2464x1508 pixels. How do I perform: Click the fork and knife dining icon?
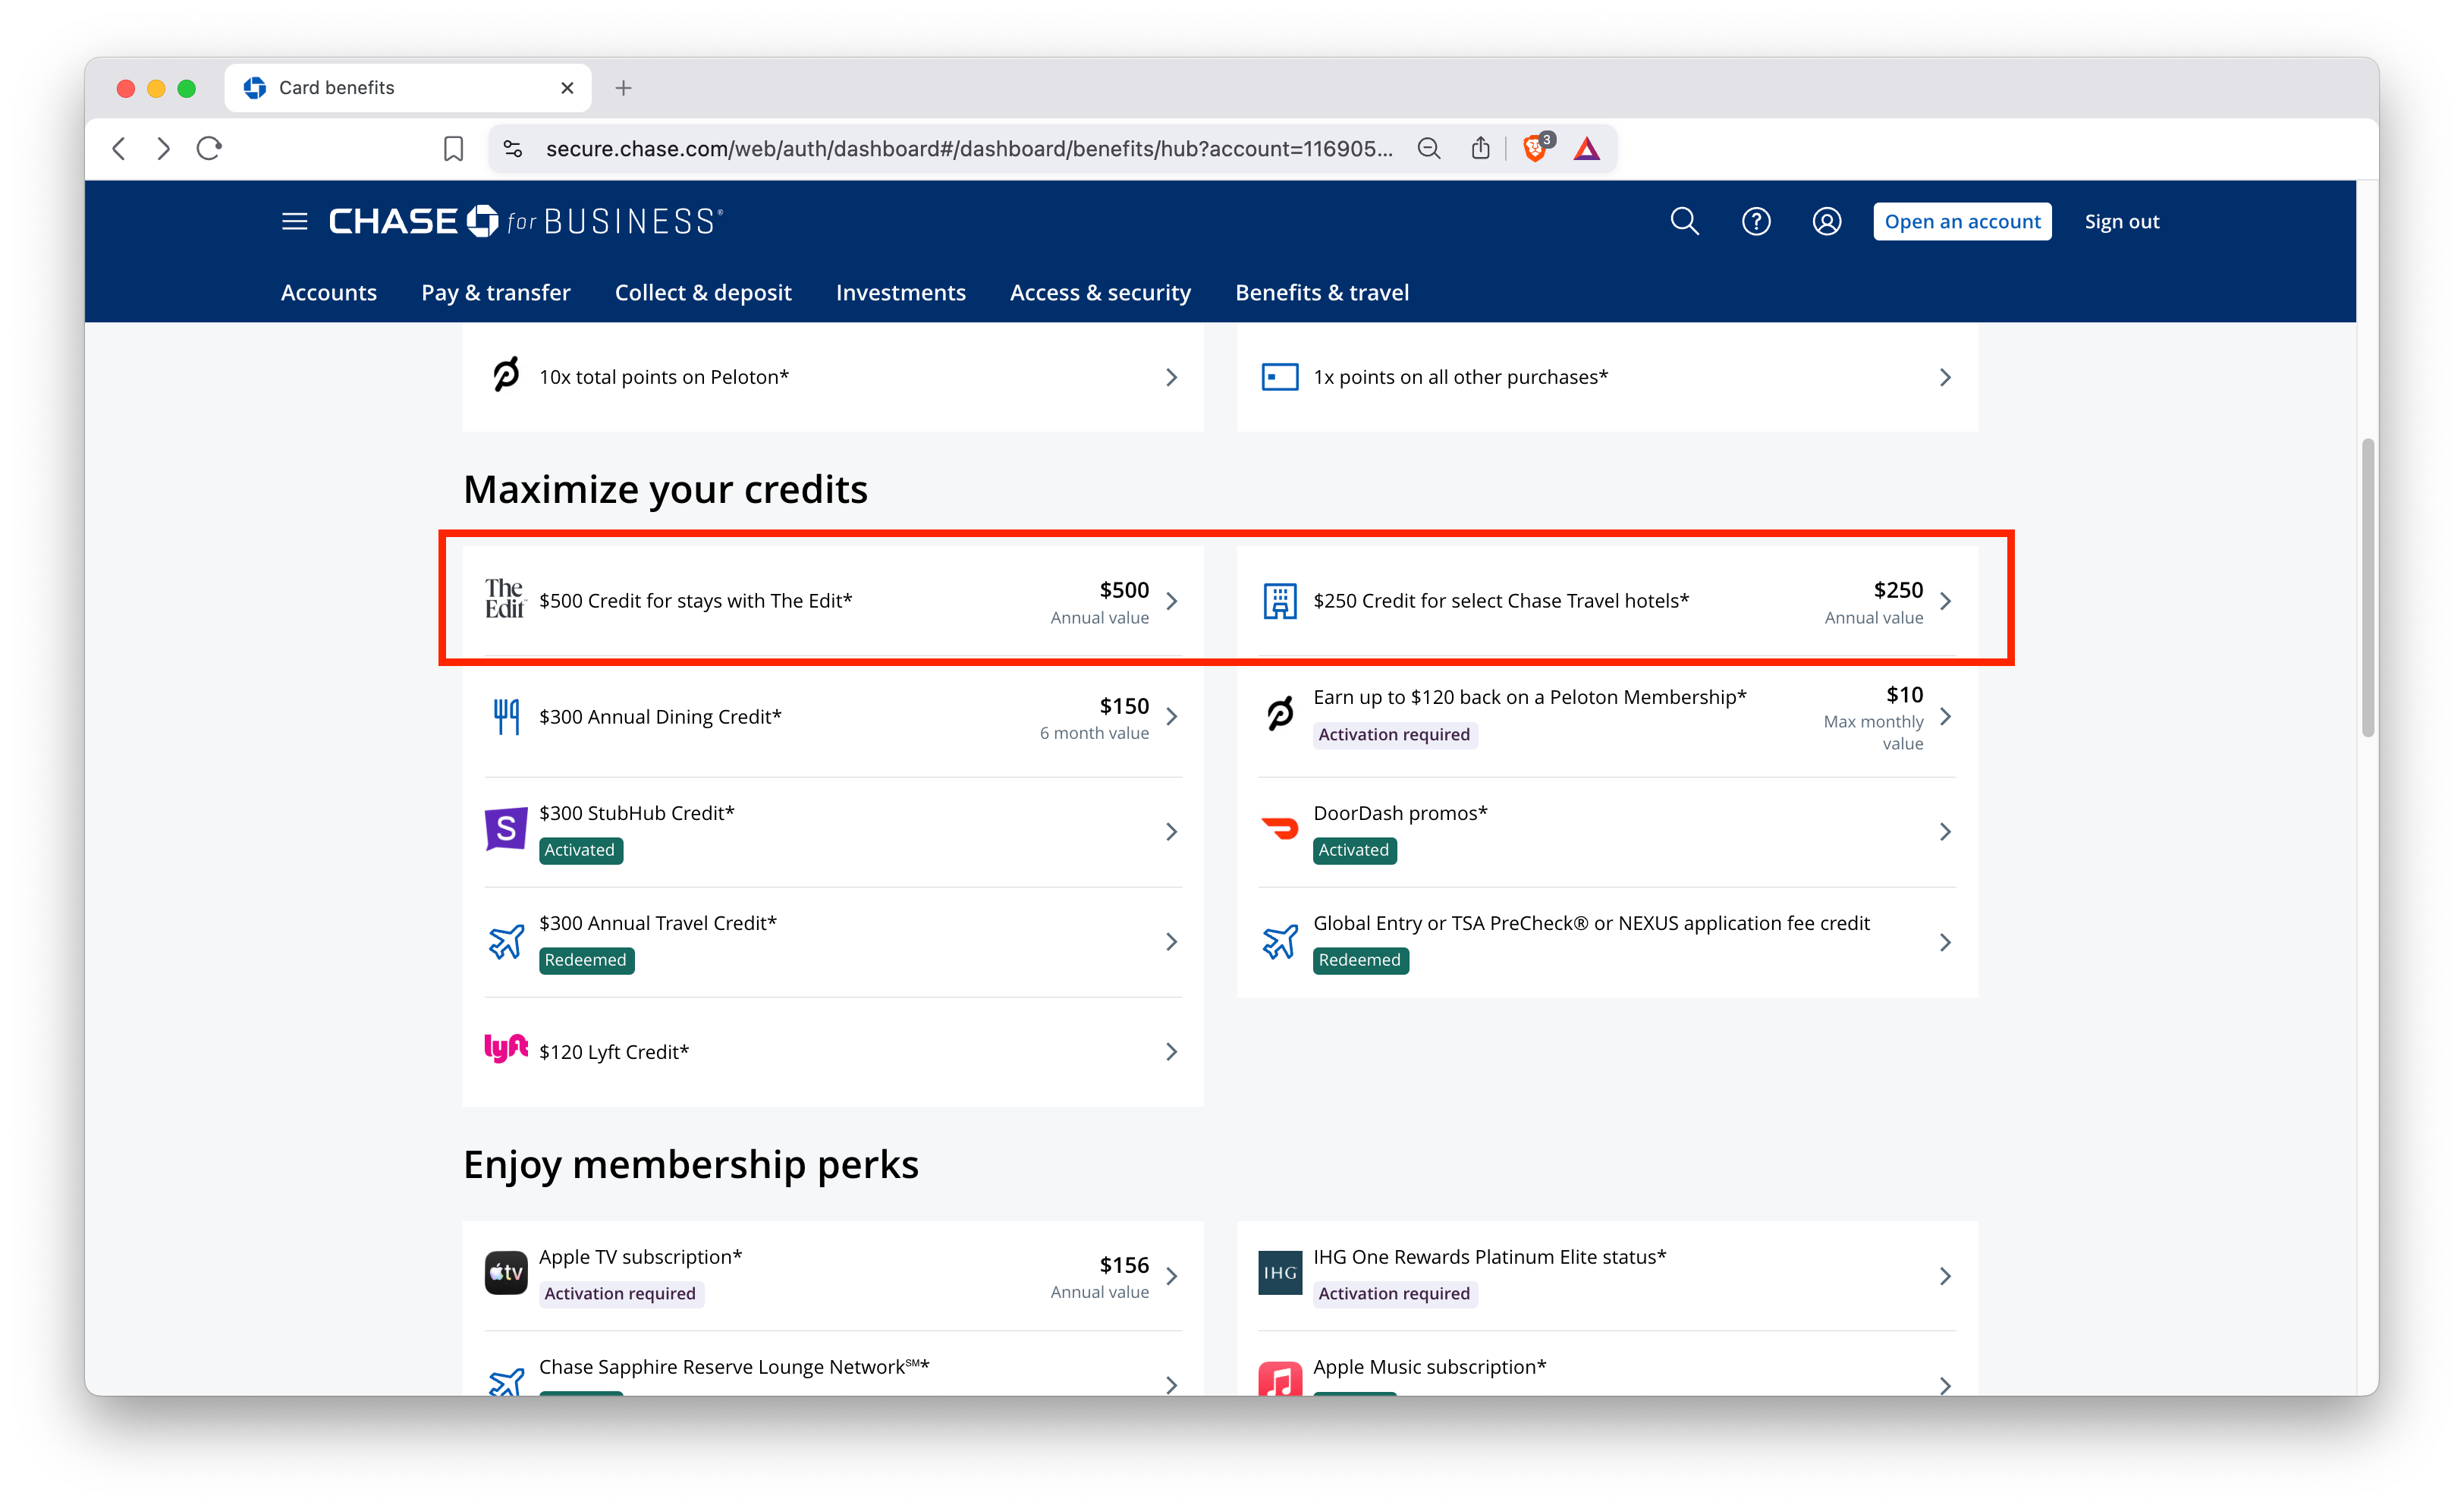click(x=506, y=716)
